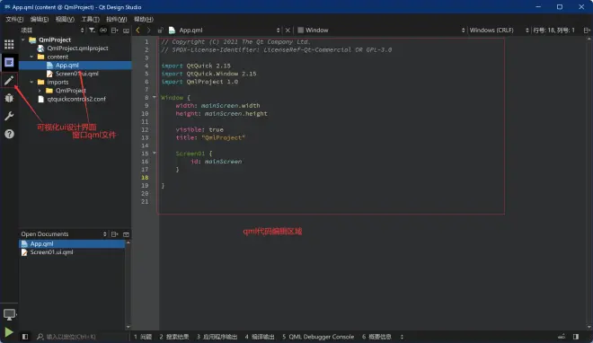Image resolution: width=593 pixels, height=343 pixels.
Task: Select Screen01.ui.qml in Open Documents
Action: tap(72, 252)
